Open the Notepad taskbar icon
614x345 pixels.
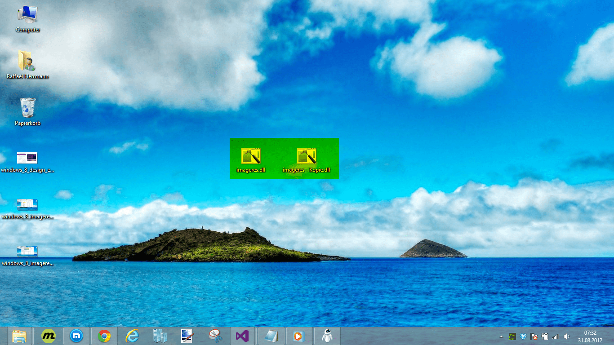click(x=271, y=336)
